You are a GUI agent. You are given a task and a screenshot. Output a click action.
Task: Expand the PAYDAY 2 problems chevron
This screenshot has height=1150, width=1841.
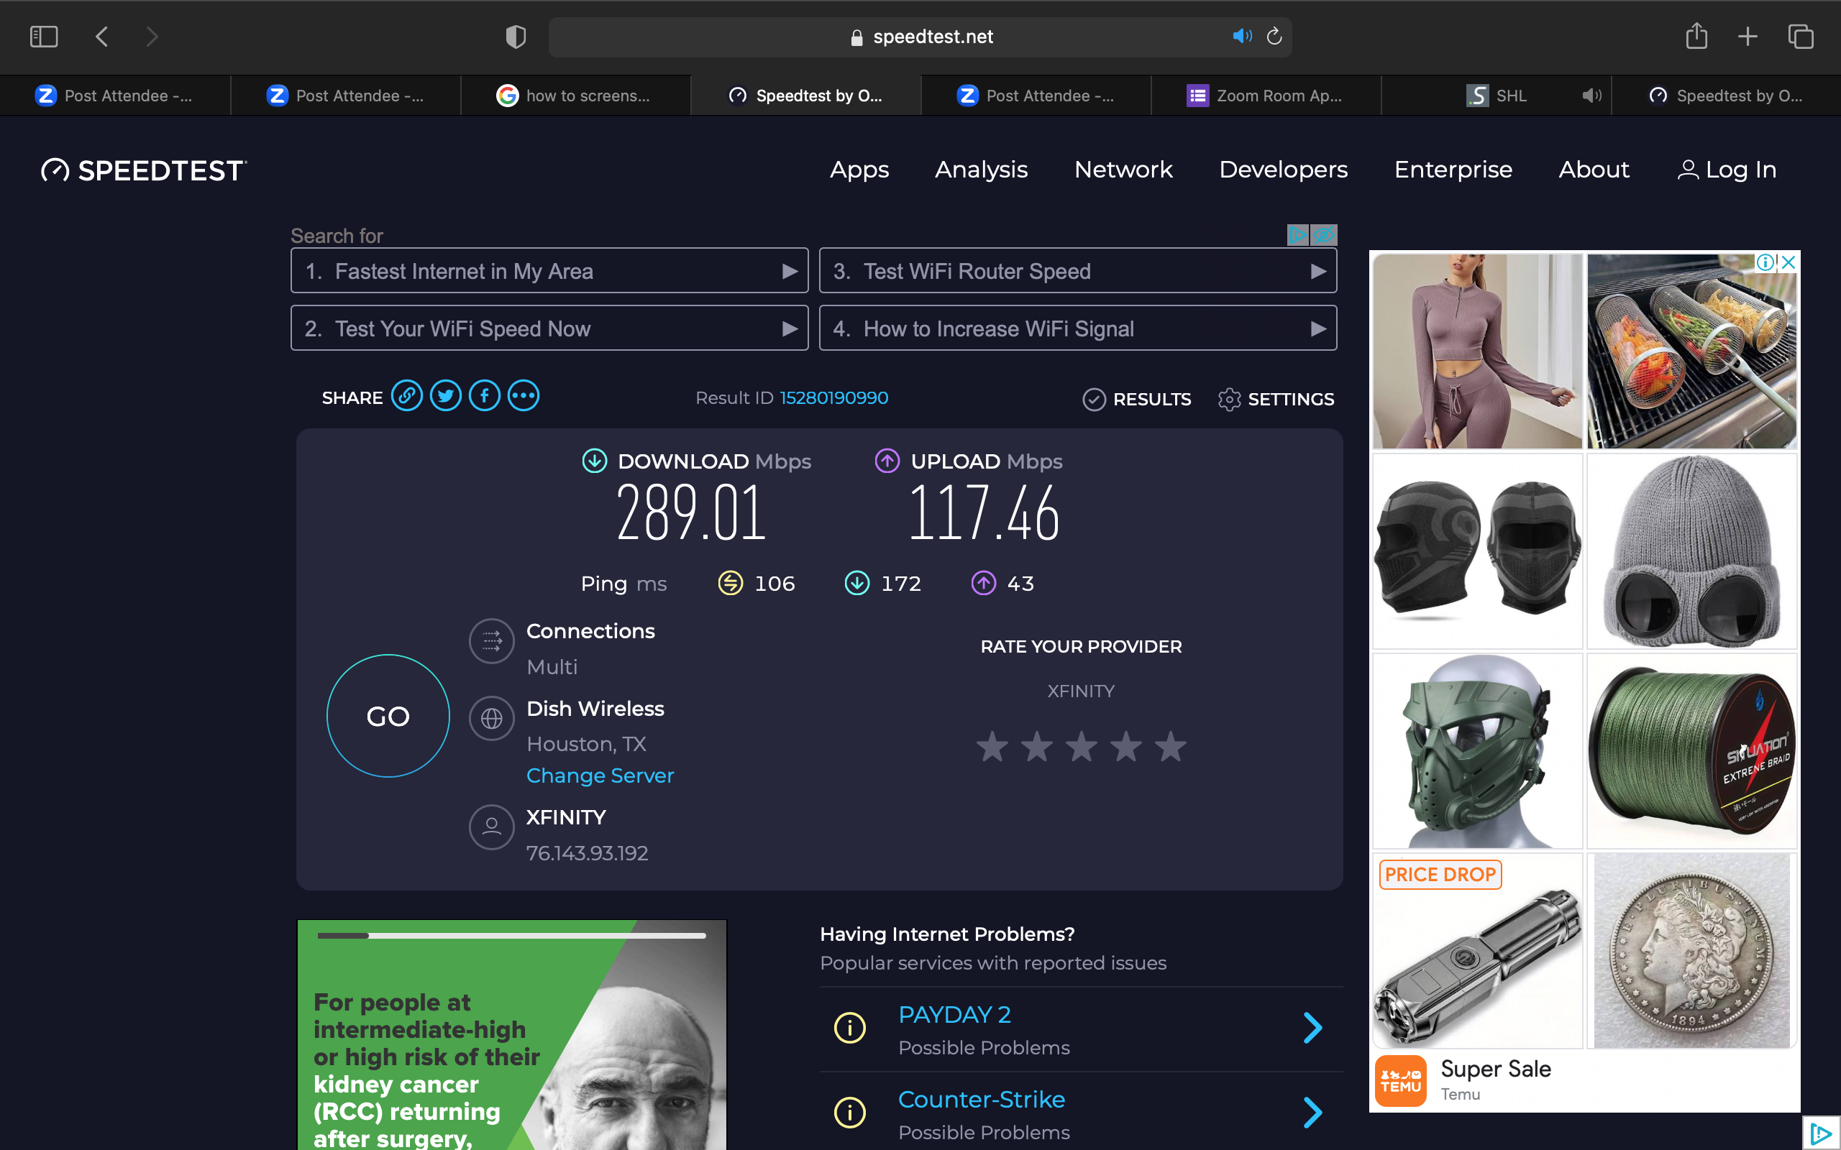1313,1028
